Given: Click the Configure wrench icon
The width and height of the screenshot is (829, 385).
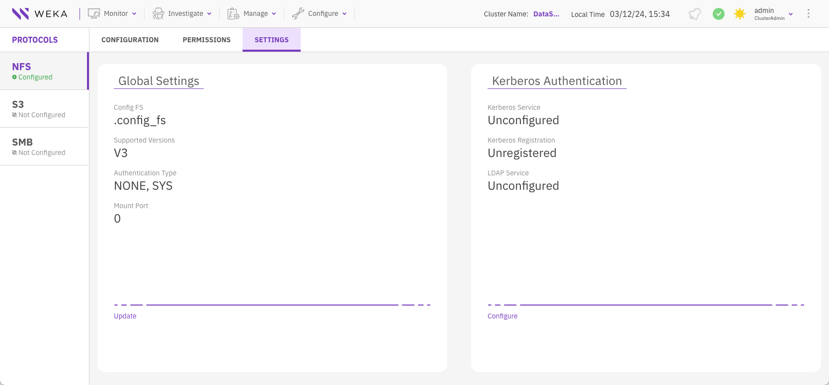Looking at the screenshot, I should click(x=298, y=14).
